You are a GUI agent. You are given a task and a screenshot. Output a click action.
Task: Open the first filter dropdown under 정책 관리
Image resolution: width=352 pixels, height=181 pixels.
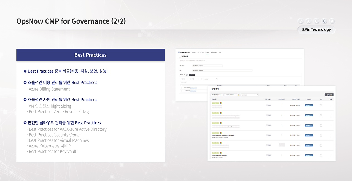(217, 95)
